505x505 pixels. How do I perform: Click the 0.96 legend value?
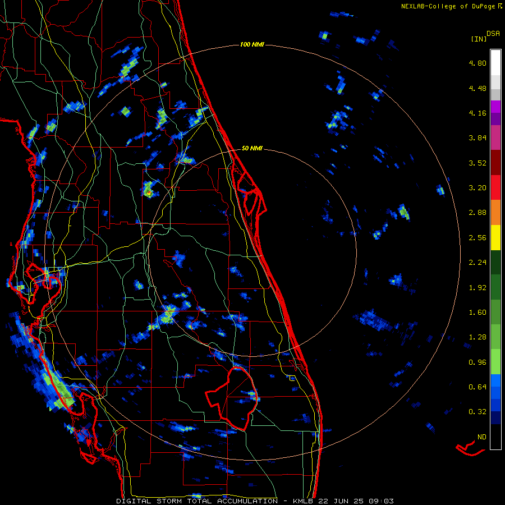click(x=478, y=362)
